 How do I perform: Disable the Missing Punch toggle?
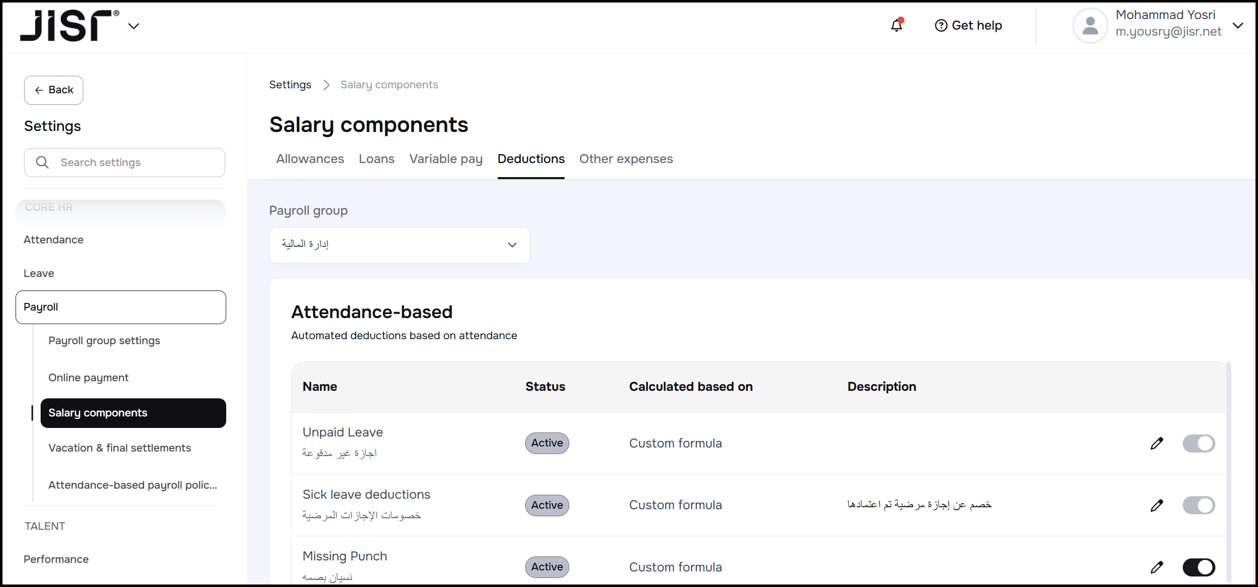coord(1198,567)
